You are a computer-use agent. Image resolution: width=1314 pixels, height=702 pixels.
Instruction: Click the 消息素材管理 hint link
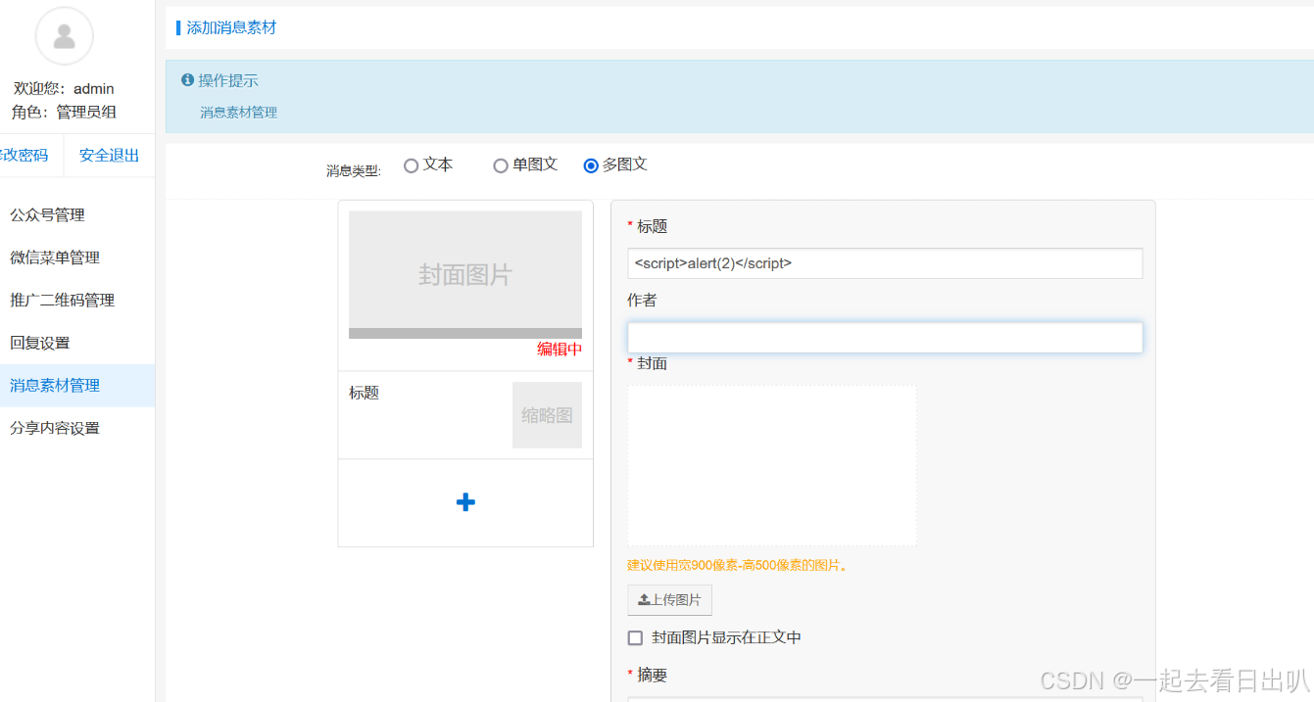(239, 113)
